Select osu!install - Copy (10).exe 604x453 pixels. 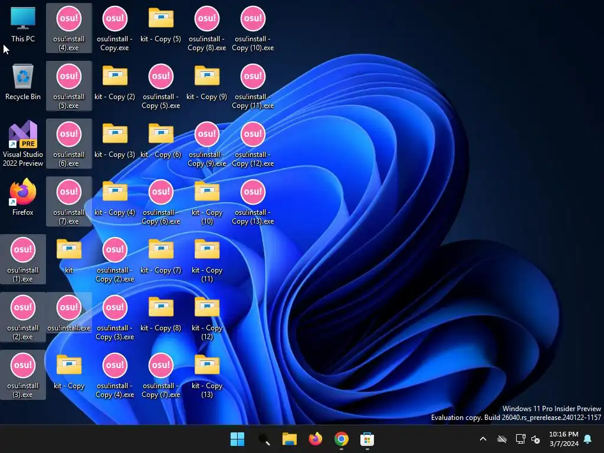(252, 28)
